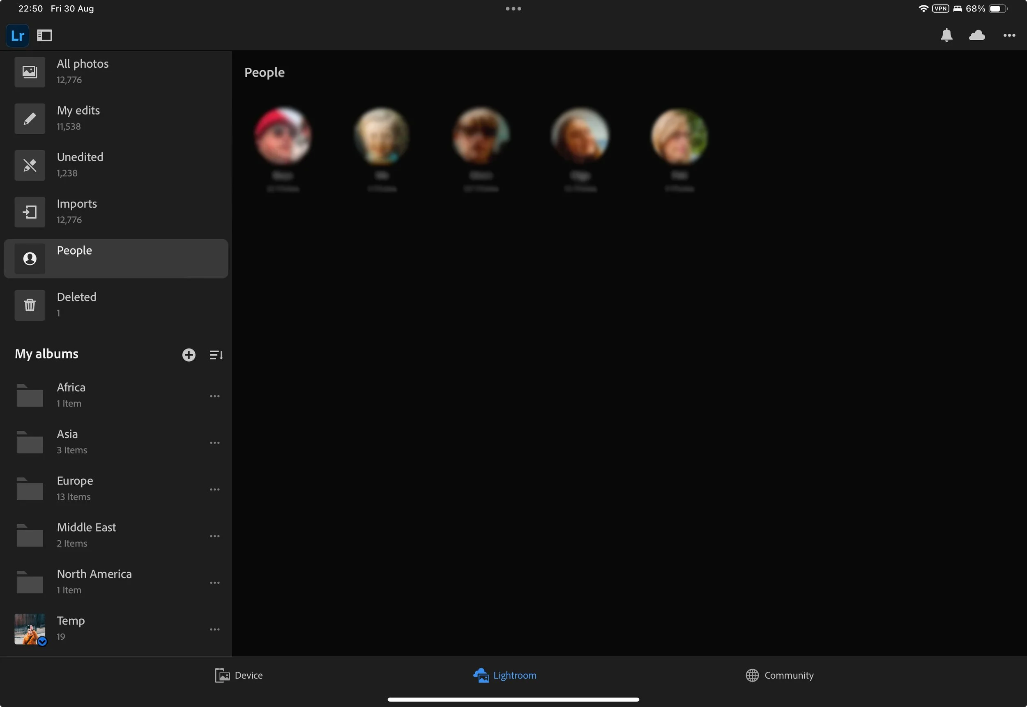Open cloud sync status icon
Image resolution: width=1027 pixels, height=707 pixels.
tap(977, 35)
